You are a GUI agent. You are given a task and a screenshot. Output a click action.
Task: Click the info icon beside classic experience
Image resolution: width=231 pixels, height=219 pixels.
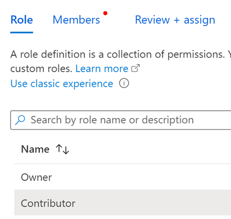pos(124,84)
